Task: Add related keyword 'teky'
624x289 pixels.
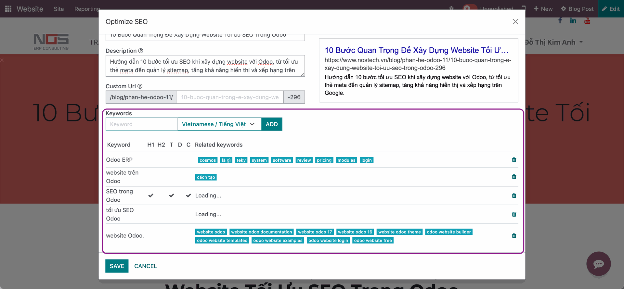Action: tap(241, 160)
